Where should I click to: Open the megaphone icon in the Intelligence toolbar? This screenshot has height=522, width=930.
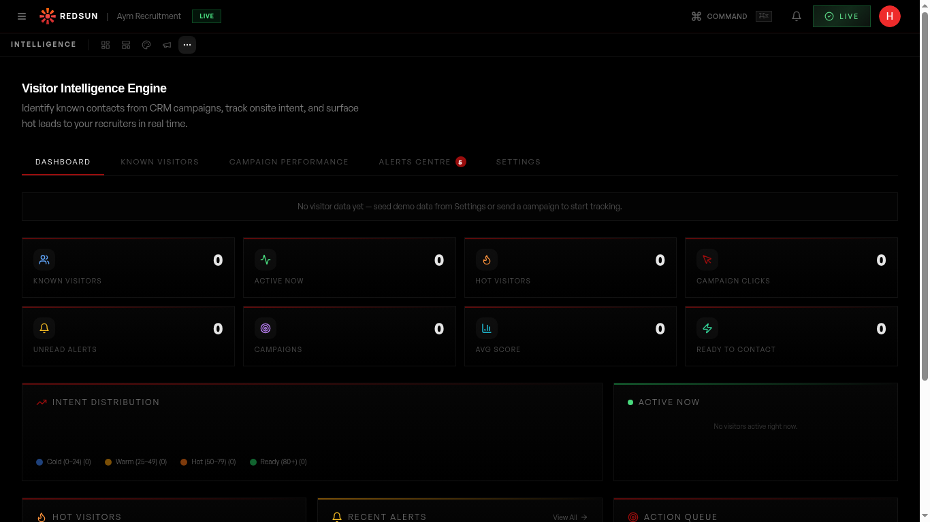point(167,45)
